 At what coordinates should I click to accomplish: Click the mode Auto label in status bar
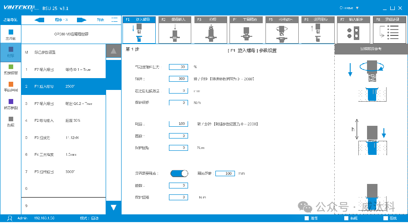click(x=89, y=218)
